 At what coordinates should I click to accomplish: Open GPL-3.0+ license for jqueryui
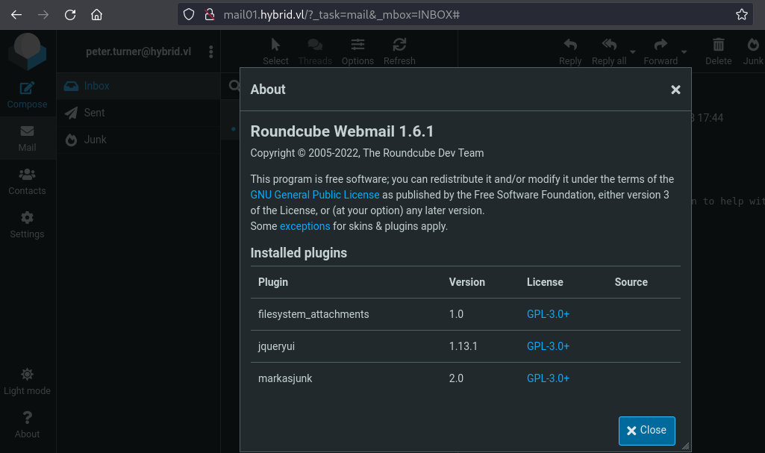pyautogui.click(x=548, y=346)
